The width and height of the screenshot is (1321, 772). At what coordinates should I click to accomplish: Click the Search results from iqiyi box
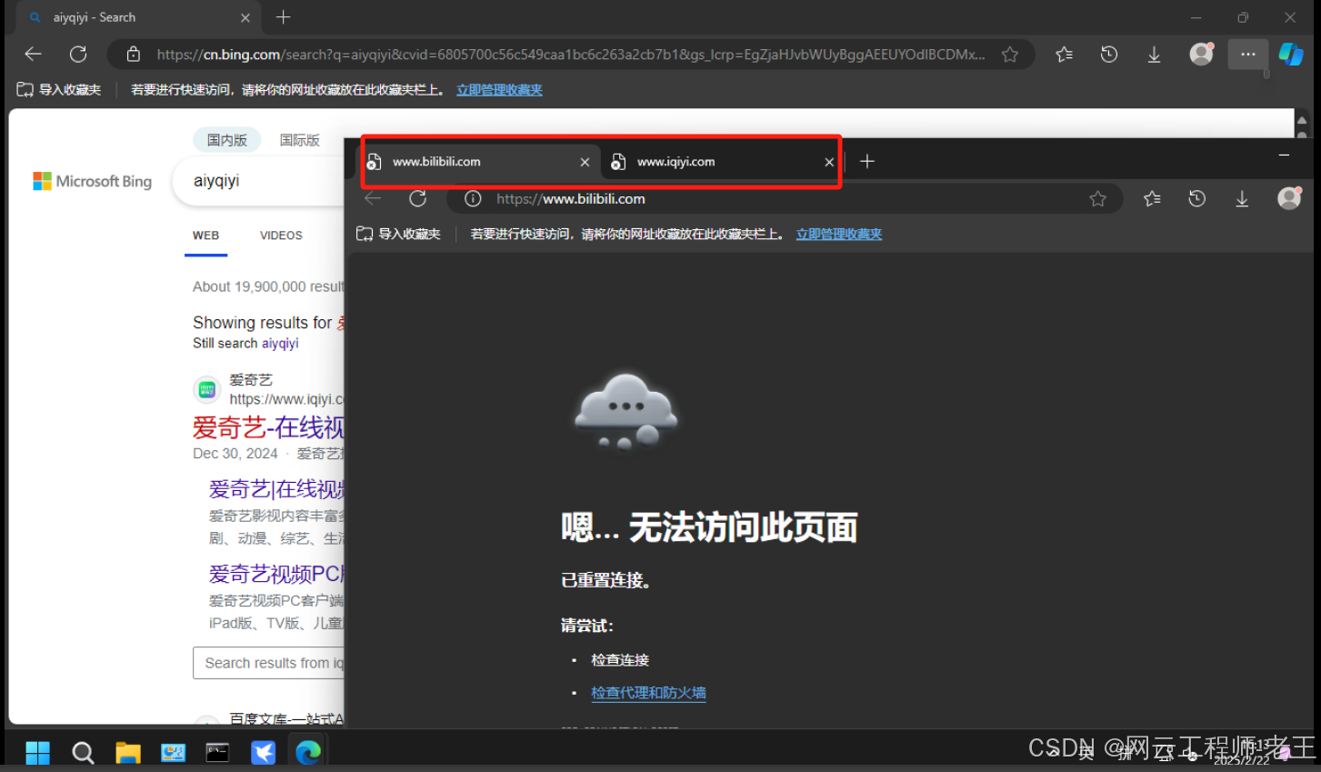click(x=269, y=663)
